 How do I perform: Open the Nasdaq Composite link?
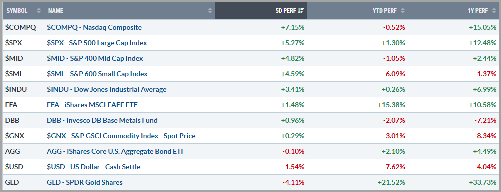coord(94,27)
